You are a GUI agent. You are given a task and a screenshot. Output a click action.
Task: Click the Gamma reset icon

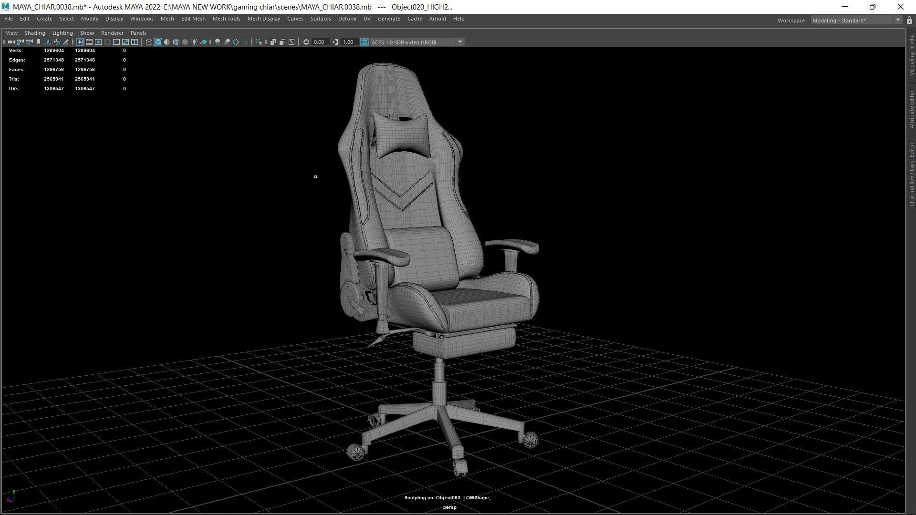coord(335,42)
